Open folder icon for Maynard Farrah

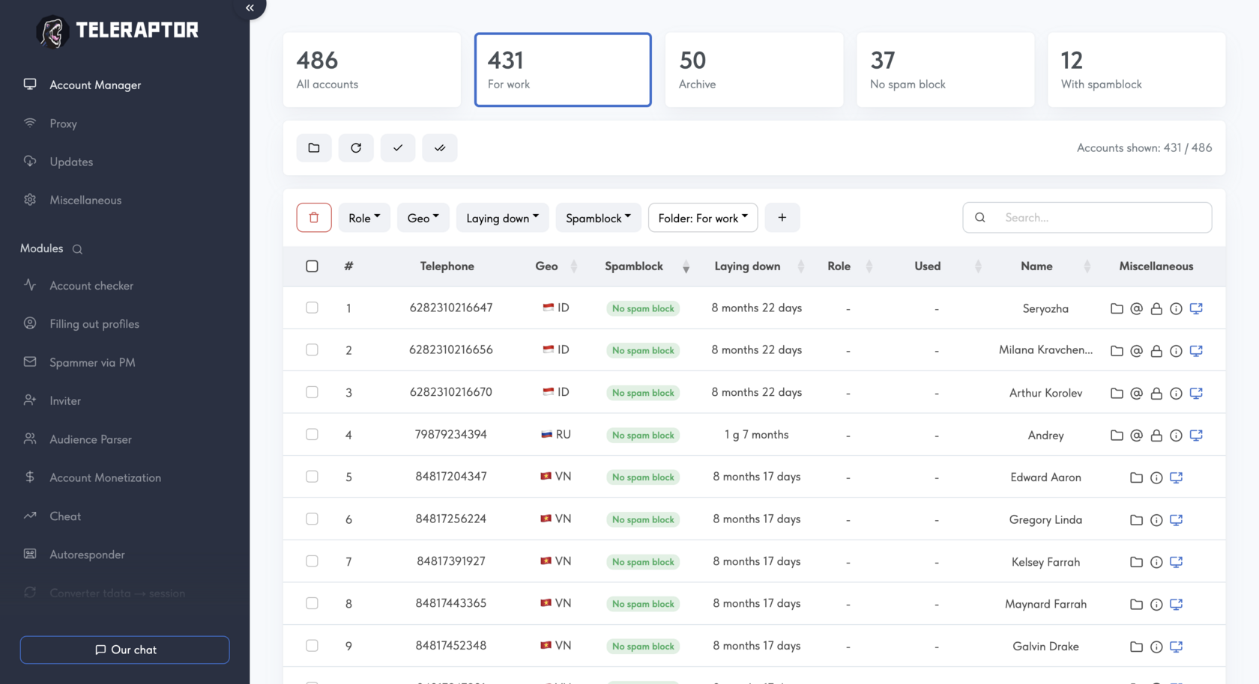1136,604
